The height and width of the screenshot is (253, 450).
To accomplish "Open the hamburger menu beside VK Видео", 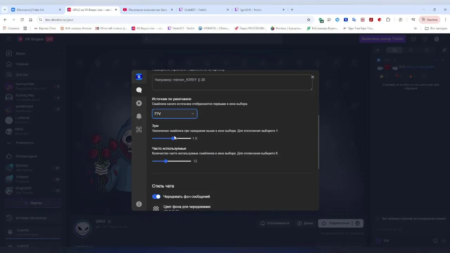I will [x=9, y=39].
